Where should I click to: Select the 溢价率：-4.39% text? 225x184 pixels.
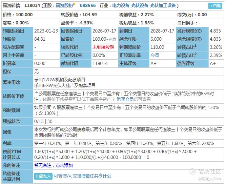[x=77, y=23]
